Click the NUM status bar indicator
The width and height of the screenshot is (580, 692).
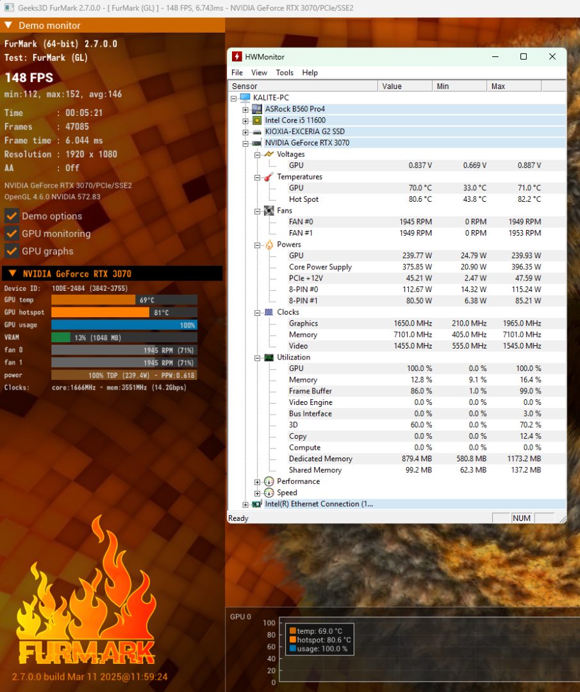coord(521,518)
